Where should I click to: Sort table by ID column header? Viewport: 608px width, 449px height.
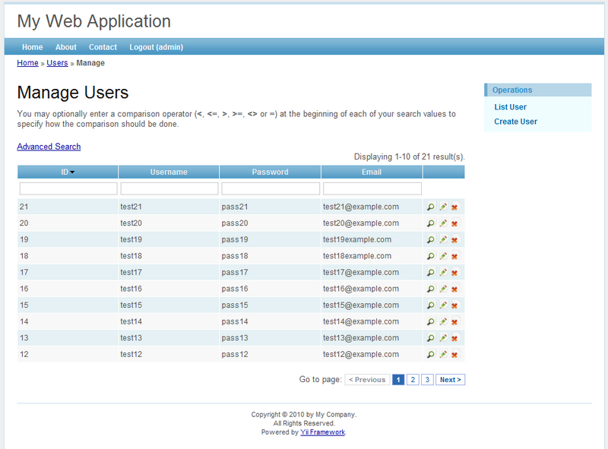pos(68,172)
